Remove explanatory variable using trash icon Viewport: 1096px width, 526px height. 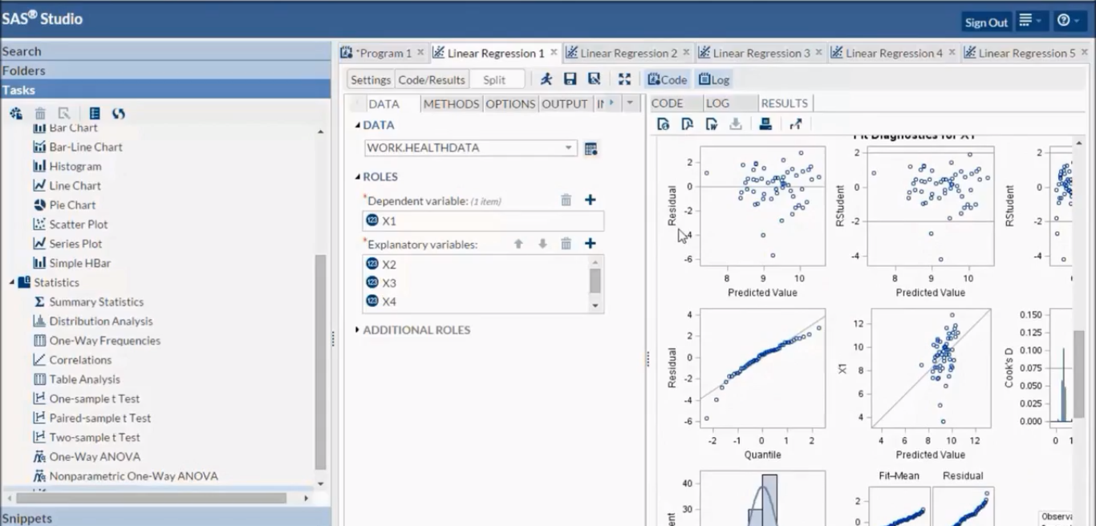(x=566, y=243)
